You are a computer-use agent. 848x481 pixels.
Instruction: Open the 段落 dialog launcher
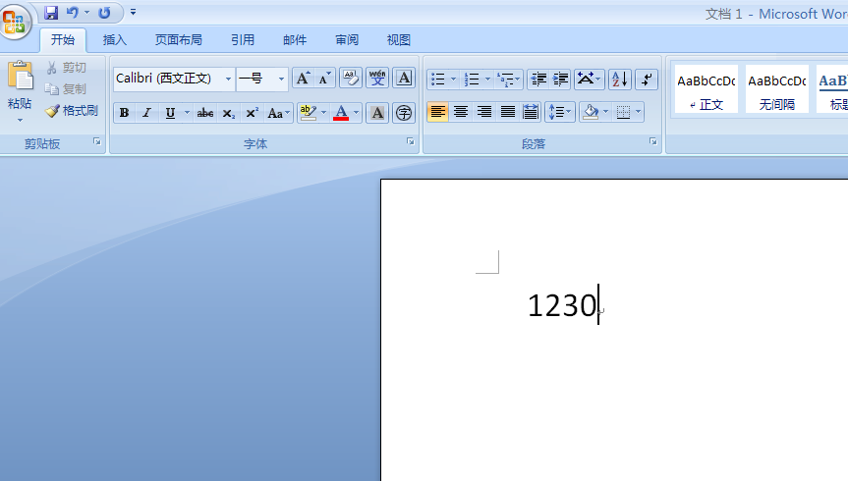(x=653, y=141)
